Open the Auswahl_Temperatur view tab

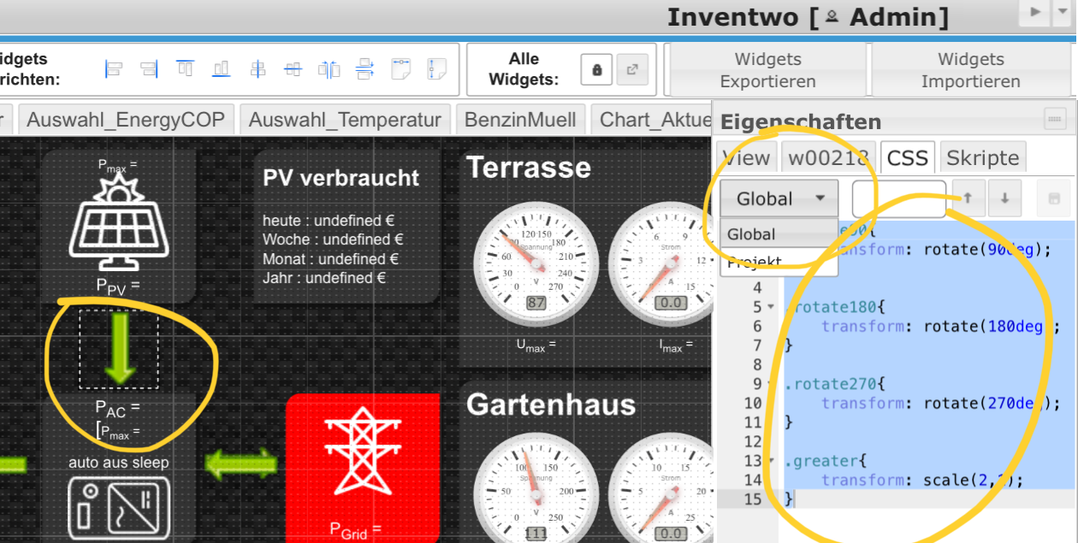345,120
